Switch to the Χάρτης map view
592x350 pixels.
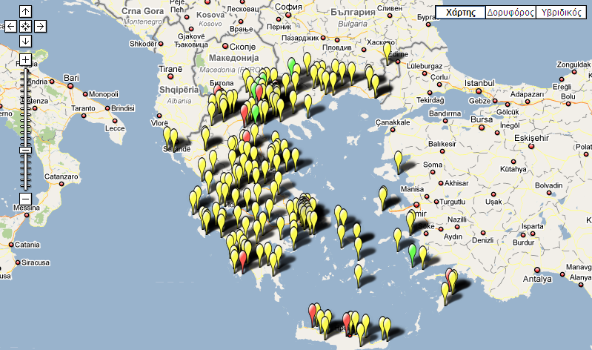pos(459,13)
